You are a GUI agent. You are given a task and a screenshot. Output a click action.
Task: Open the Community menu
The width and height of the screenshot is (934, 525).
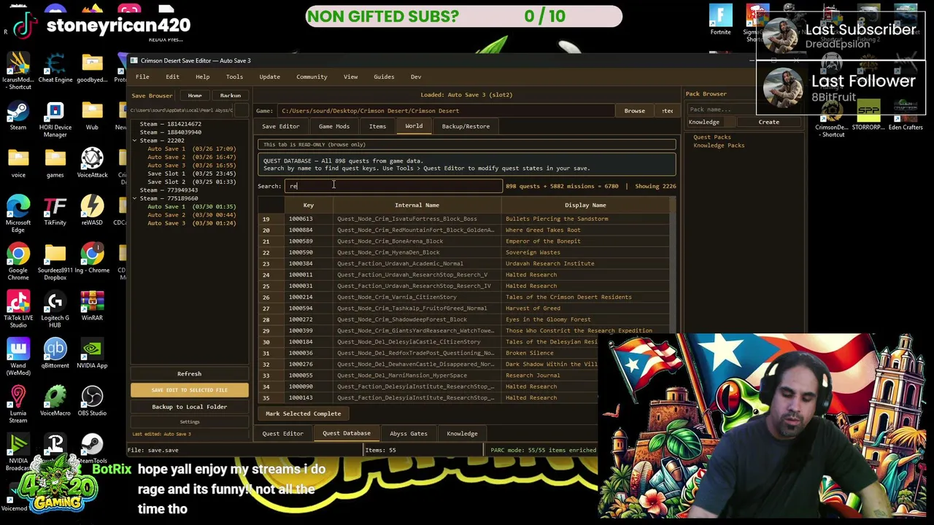pyautogui.click(x=312, y=77)
